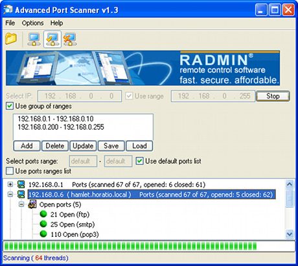298x266 pixels.
Task: Expand the 192.168.0.1 tree node
Action: click(10, 184)
